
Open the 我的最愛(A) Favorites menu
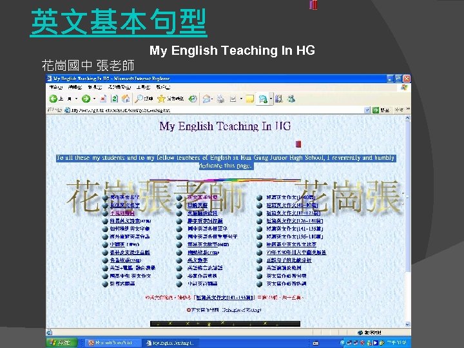(x=119, y=87)
